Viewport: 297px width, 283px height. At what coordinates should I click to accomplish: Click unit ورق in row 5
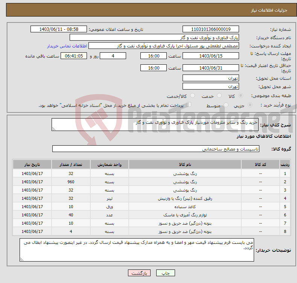(x=110, y=207)
